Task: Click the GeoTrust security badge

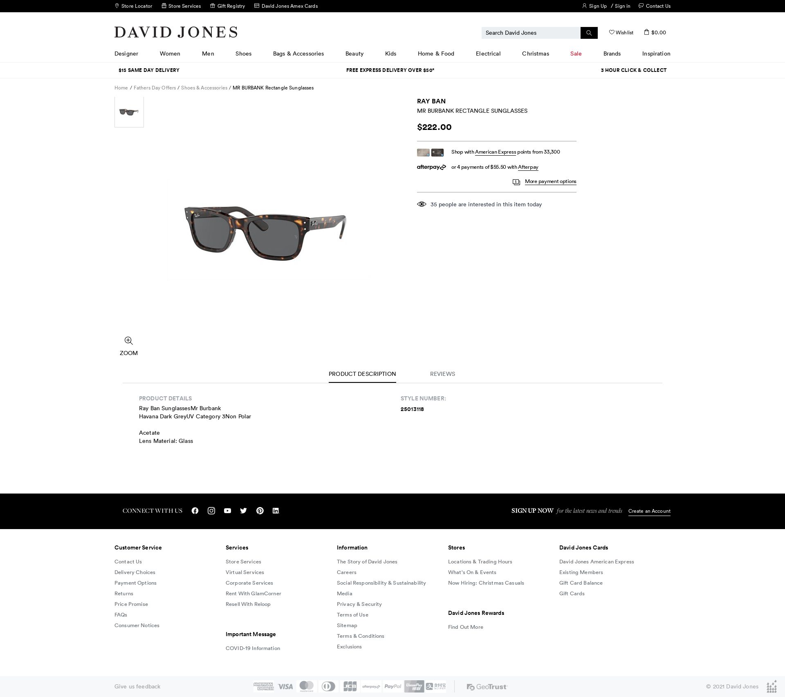Action: (487, 687)
